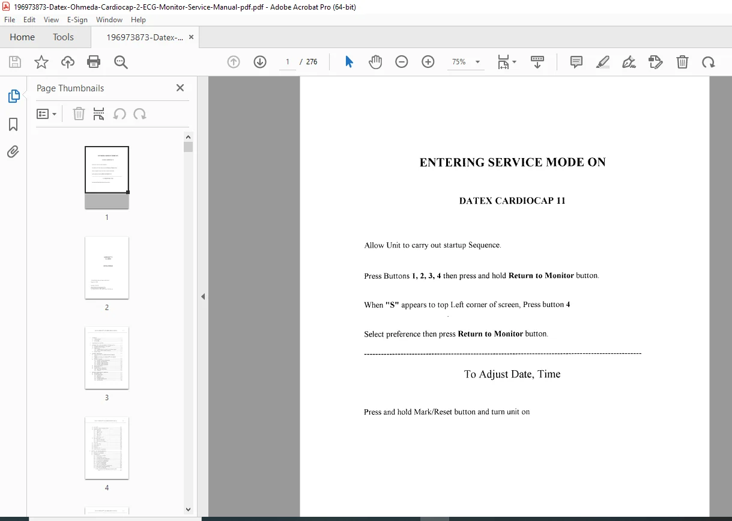Click thumbnails scrollbar down arrow
The height and width of the screenshot is (521, 732).
tap(188, 509)
